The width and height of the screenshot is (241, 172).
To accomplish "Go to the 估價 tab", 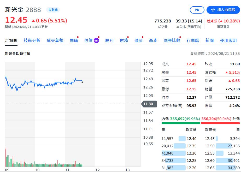I will click(89, 40).
